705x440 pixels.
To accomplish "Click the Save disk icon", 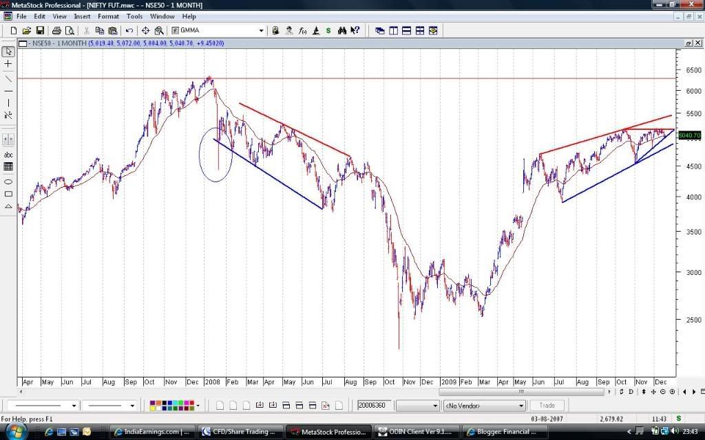I will [40, 30].
